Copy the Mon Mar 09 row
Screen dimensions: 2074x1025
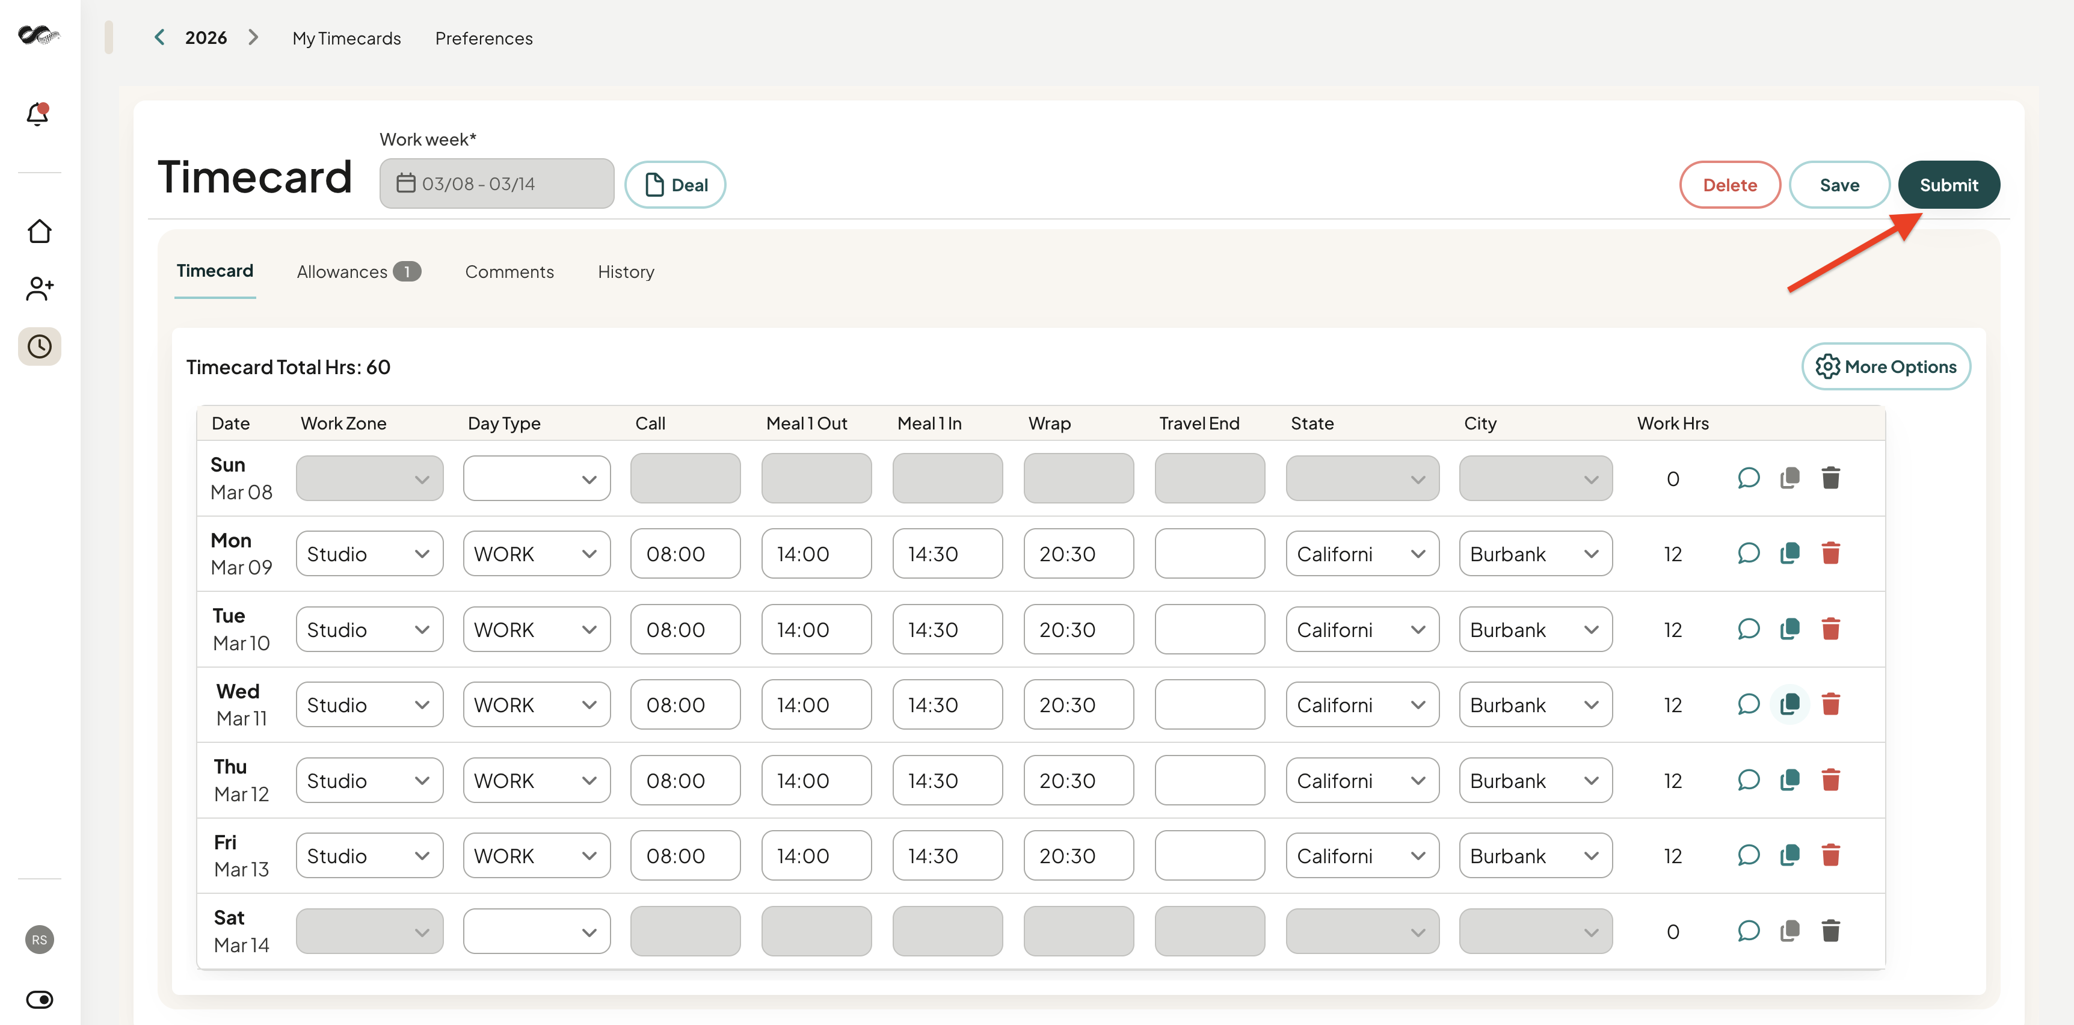[x=1790, y=553]
